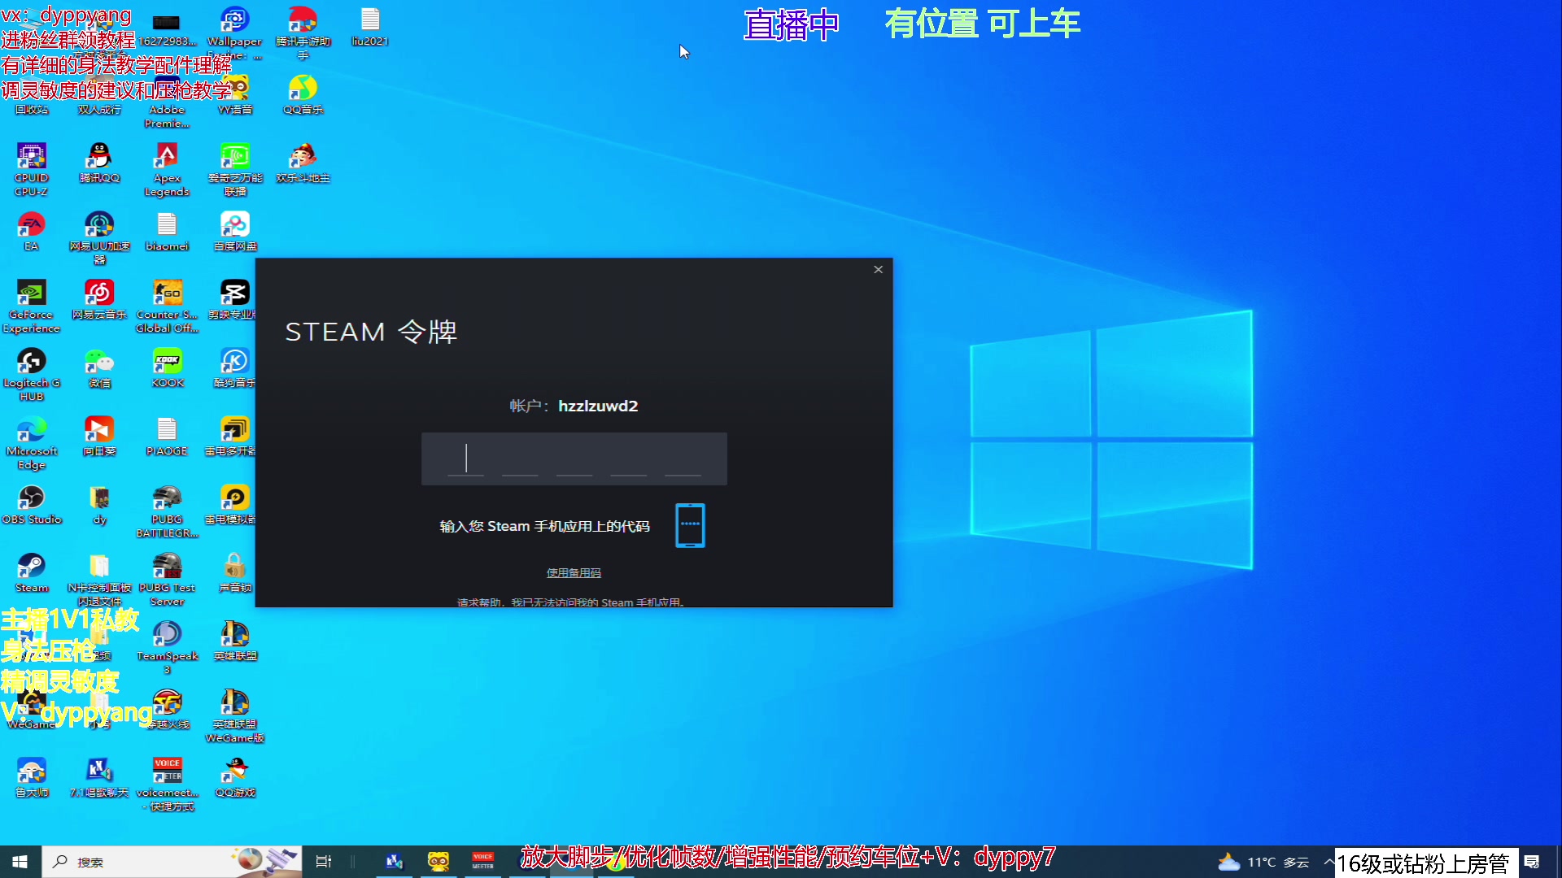Open Microsoft Edge desktop icon
The image size is (1562, 878).
coord(32,442)
